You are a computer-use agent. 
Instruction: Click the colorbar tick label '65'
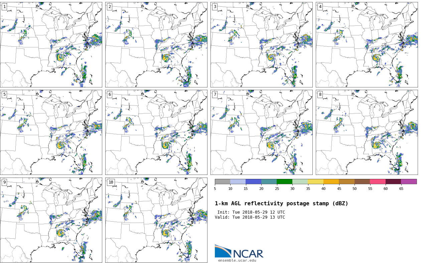[x=401, y=189]
